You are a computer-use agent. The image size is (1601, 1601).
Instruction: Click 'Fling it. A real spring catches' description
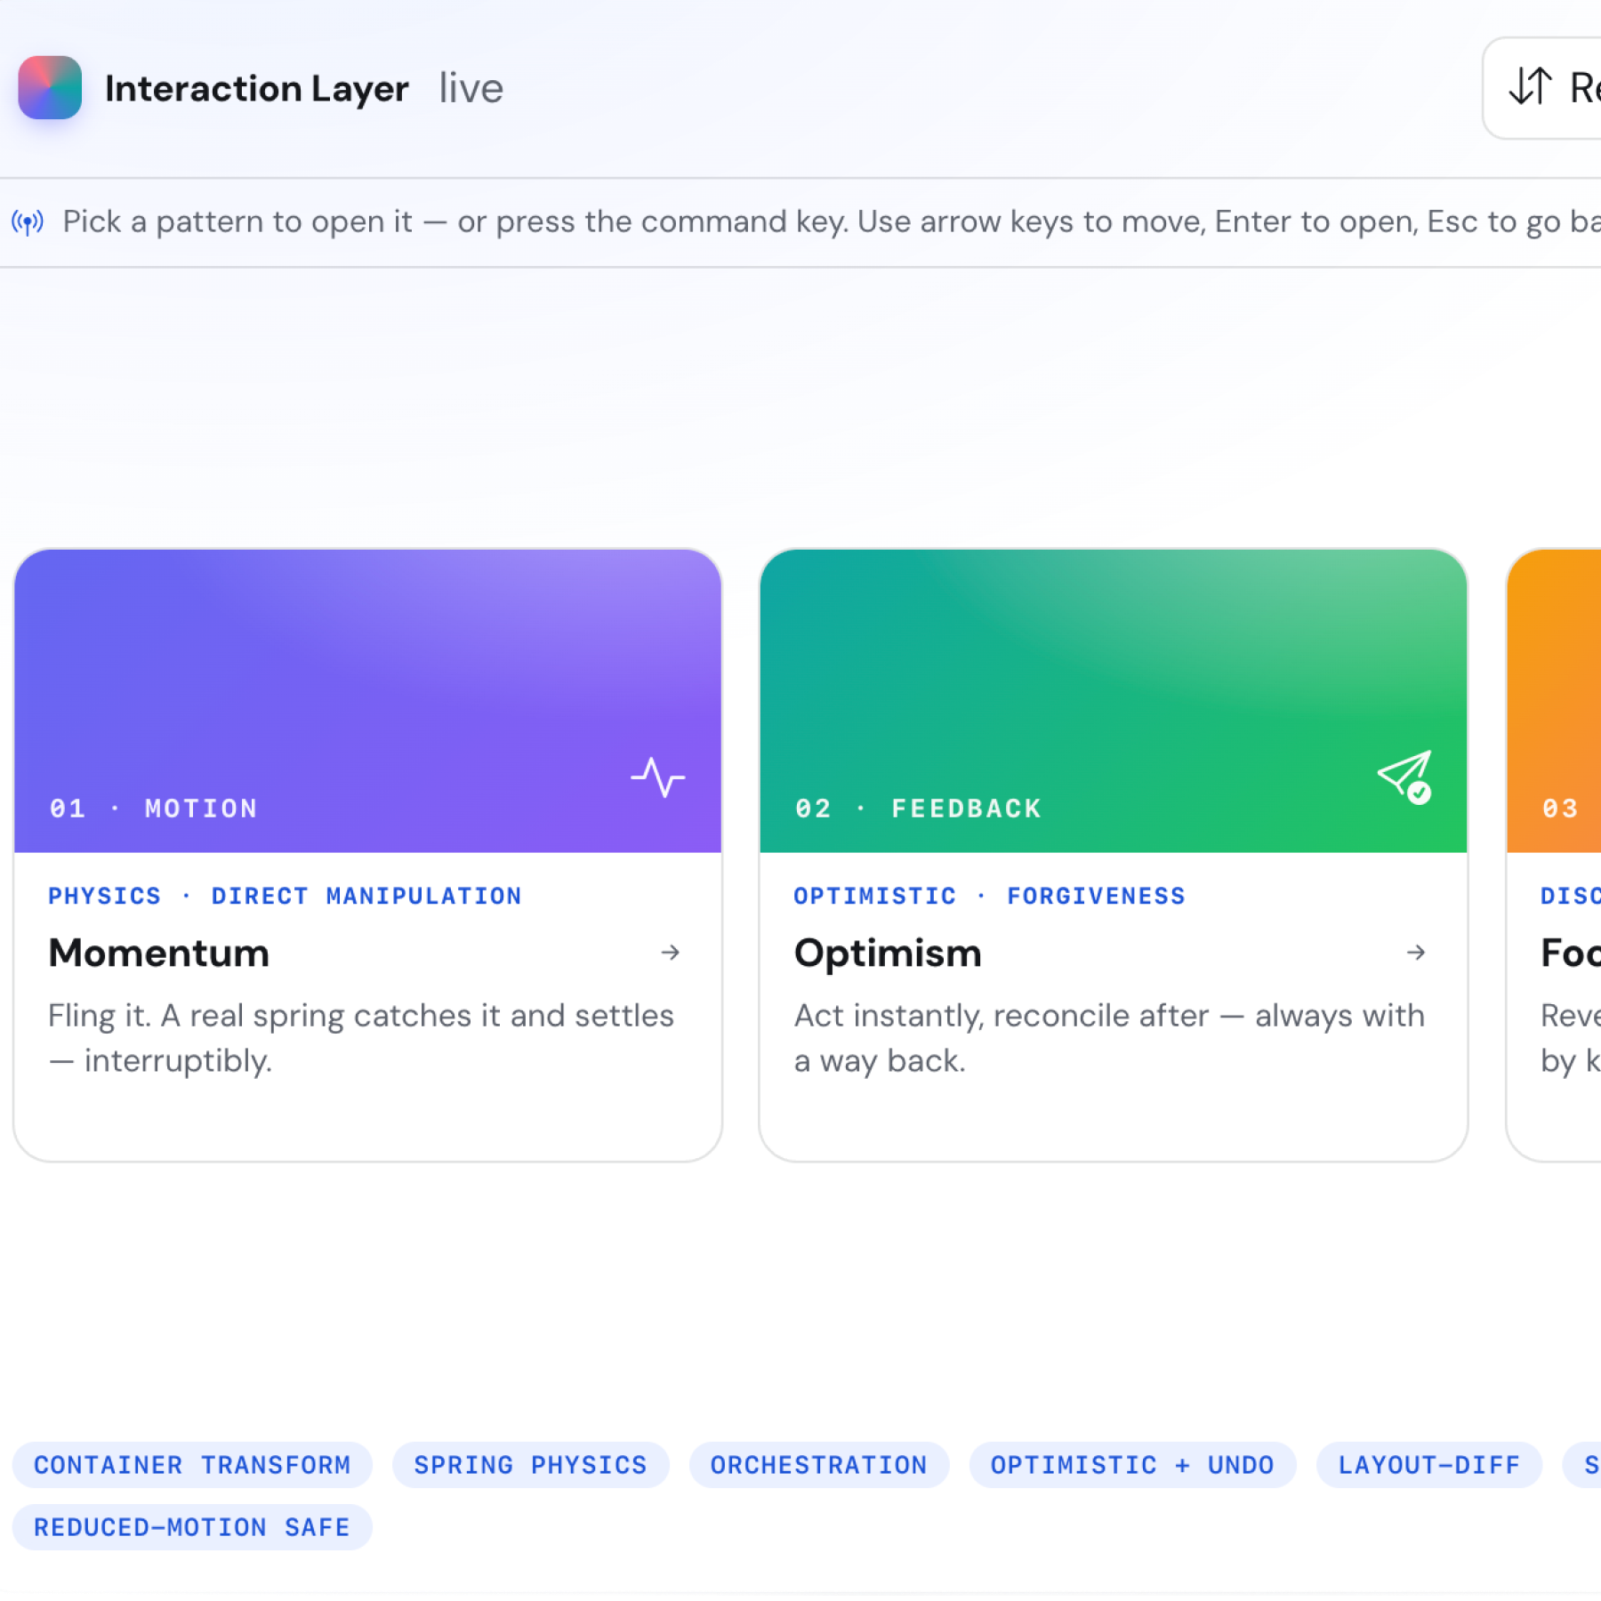361,1038
